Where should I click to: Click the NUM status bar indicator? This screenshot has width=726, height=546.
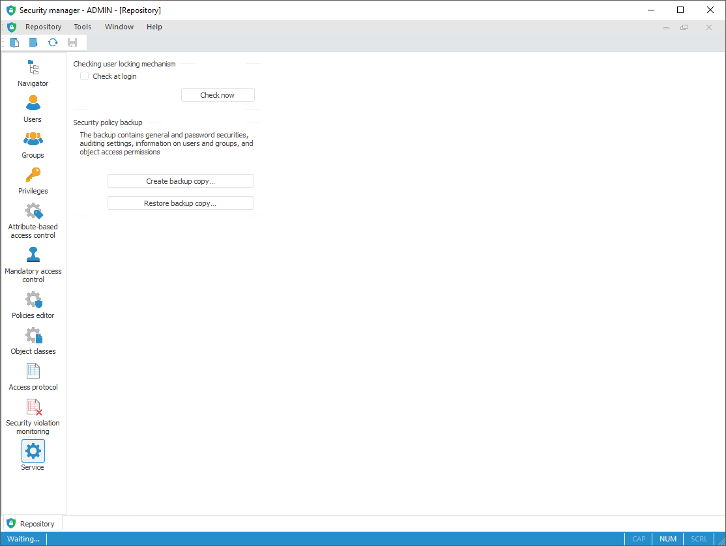tap(667, 539)
